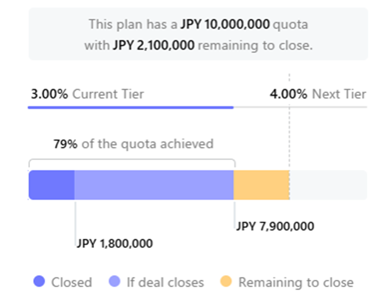Click the 3.00% Current Tier label

tap(87, 94)
